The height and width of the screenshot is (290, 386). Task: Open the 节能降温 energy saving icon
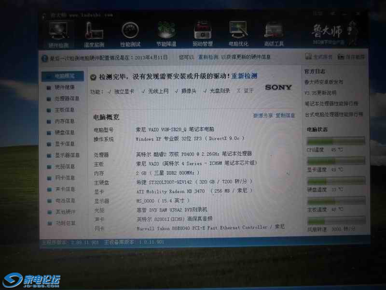166,33
